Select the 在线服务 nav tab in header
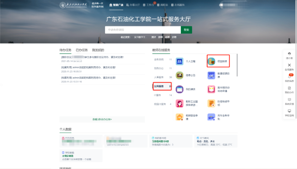 [x=178, y=5]
